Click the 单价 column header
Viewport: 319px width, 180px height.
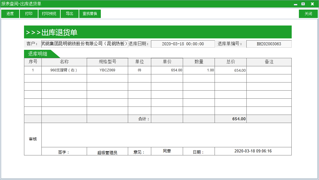[167, 62]
